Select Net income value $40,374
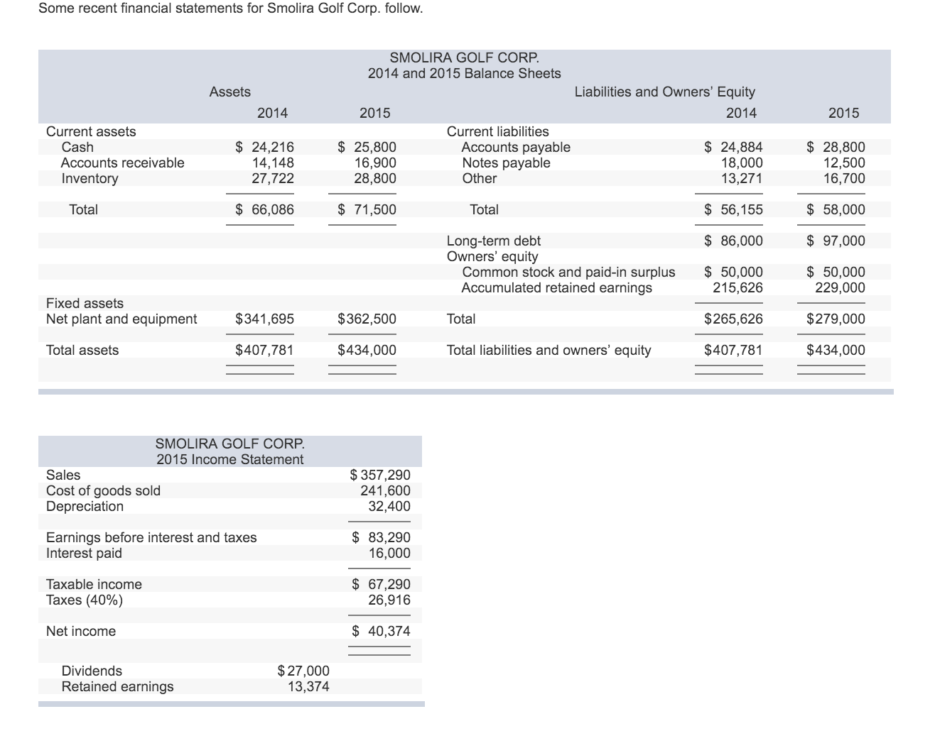935x731 pixels. coord(382,631)
